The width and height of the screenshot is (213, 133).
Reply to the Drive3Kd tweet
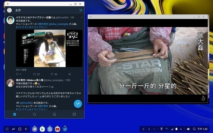pos(17,74)
